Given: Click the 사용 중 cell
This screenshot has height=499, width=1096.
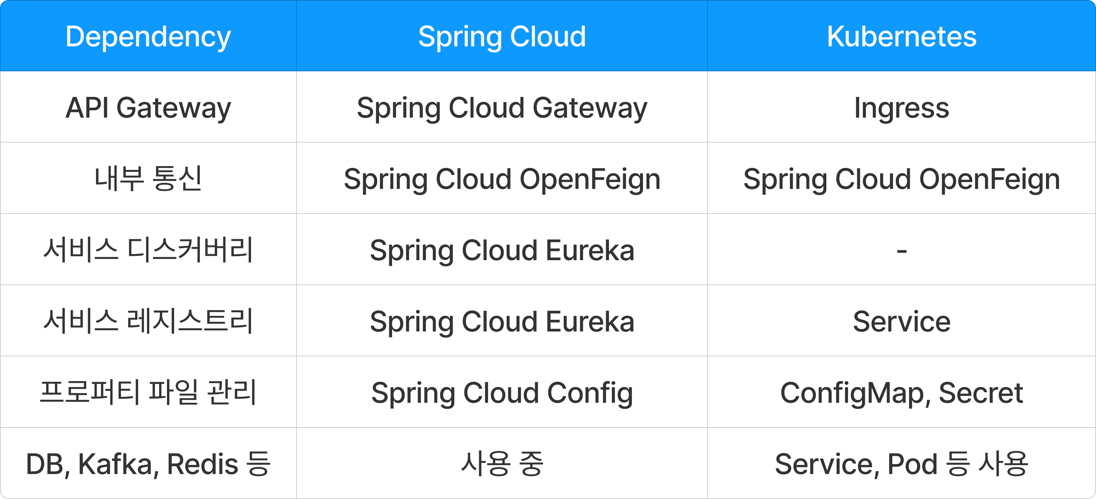Looking at the screenshot, I should coord(502,463).
